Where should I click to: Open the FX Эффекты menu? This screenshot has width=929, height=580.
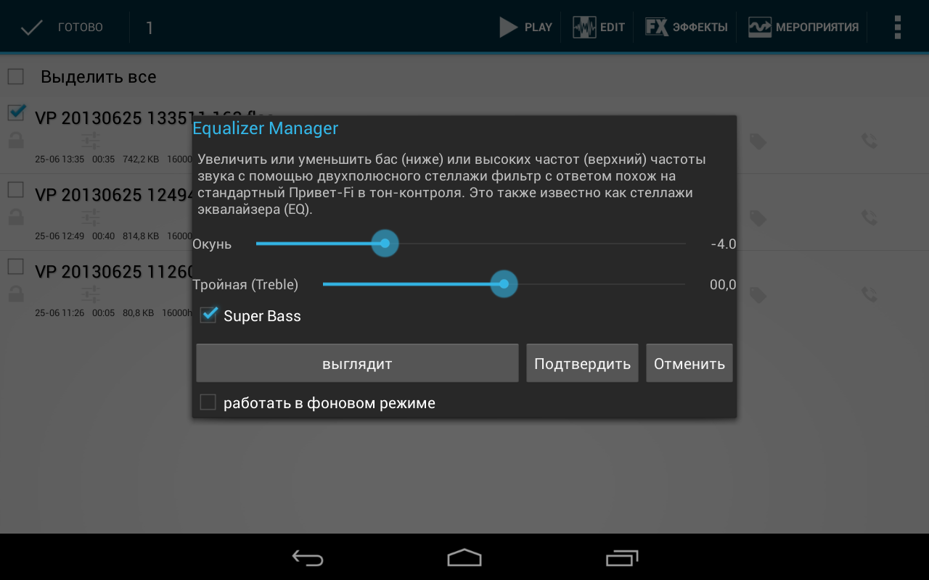pos(656,28)
